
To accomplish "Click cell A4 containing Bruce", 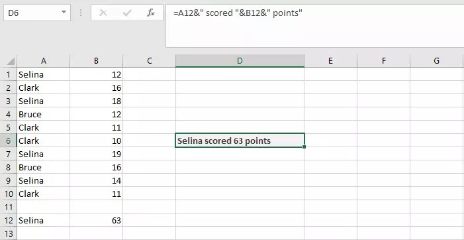I will [44, 115].
